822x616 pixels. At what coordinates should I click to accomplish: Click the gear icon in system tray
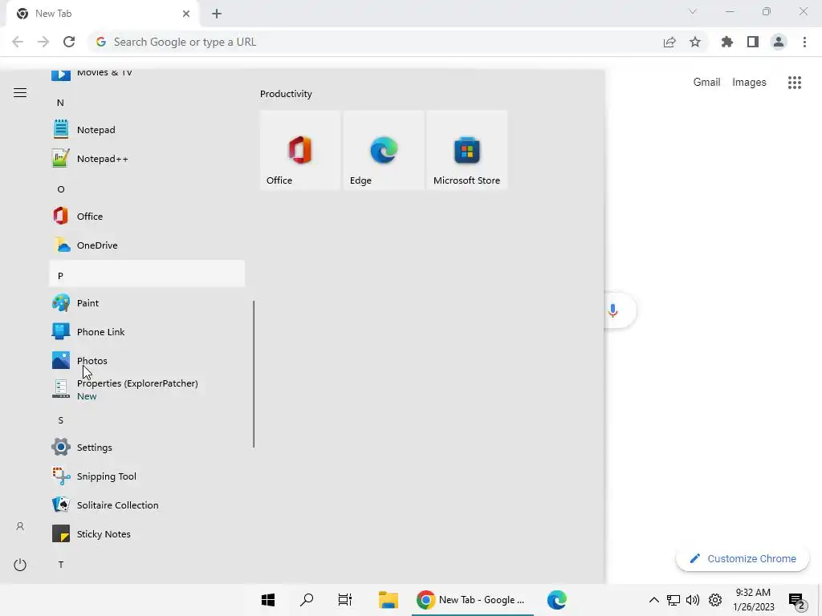click(x=715, y=600)
